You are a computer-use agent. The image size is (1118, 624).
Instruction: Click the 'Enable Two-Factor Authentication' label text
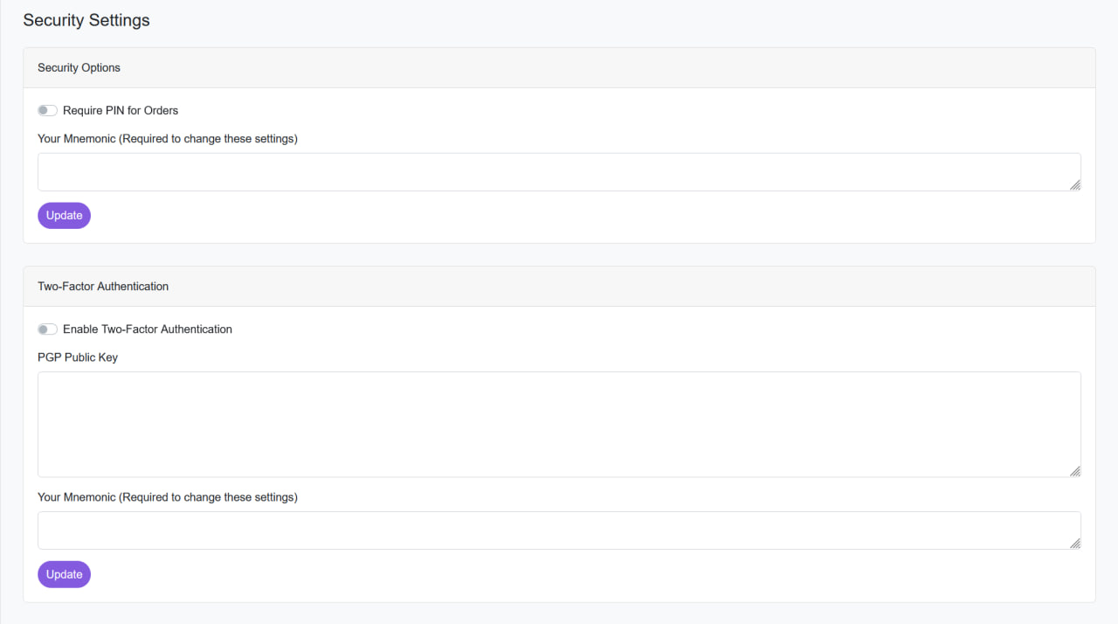coord(148,329)
